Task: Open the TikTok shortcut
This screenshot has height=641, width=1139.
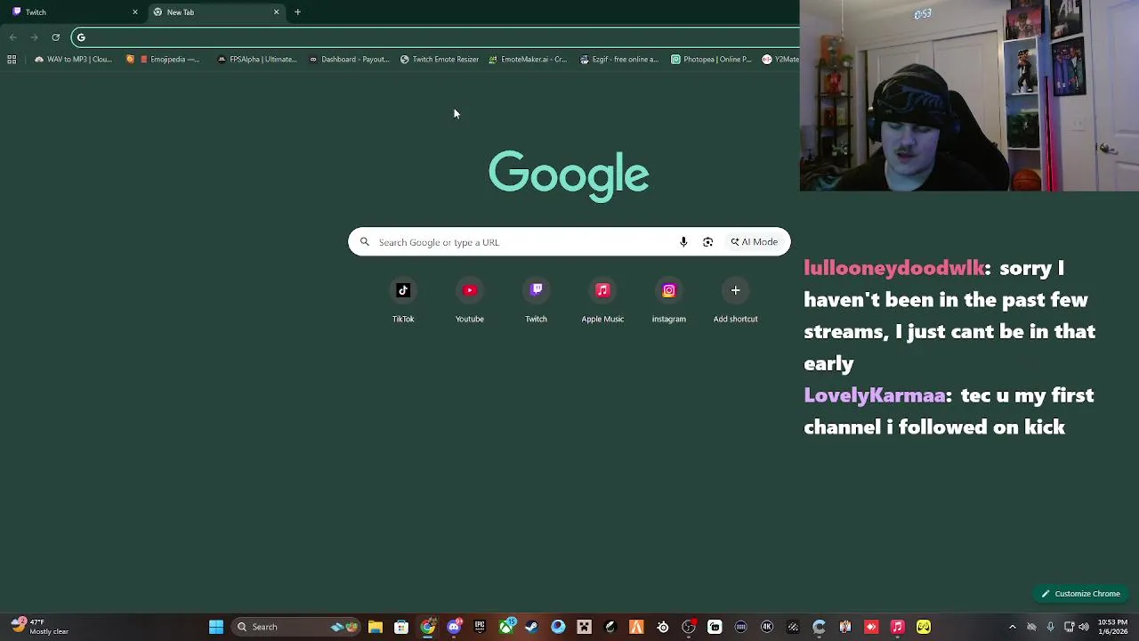Action: pyautogui.click(x=403, y=301)
